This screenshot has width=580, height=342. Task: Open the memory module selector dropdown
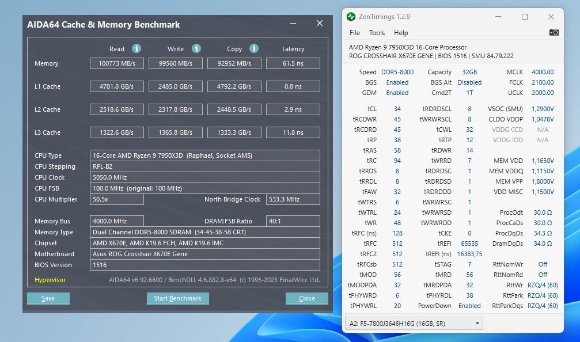click(414, 324)
